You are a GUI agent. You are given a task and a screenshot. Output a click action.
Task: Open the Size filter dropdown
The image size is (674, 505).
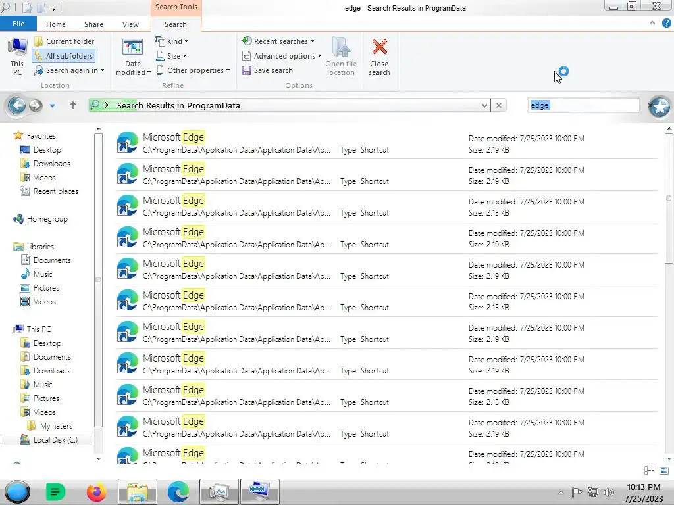pos(171,56)
